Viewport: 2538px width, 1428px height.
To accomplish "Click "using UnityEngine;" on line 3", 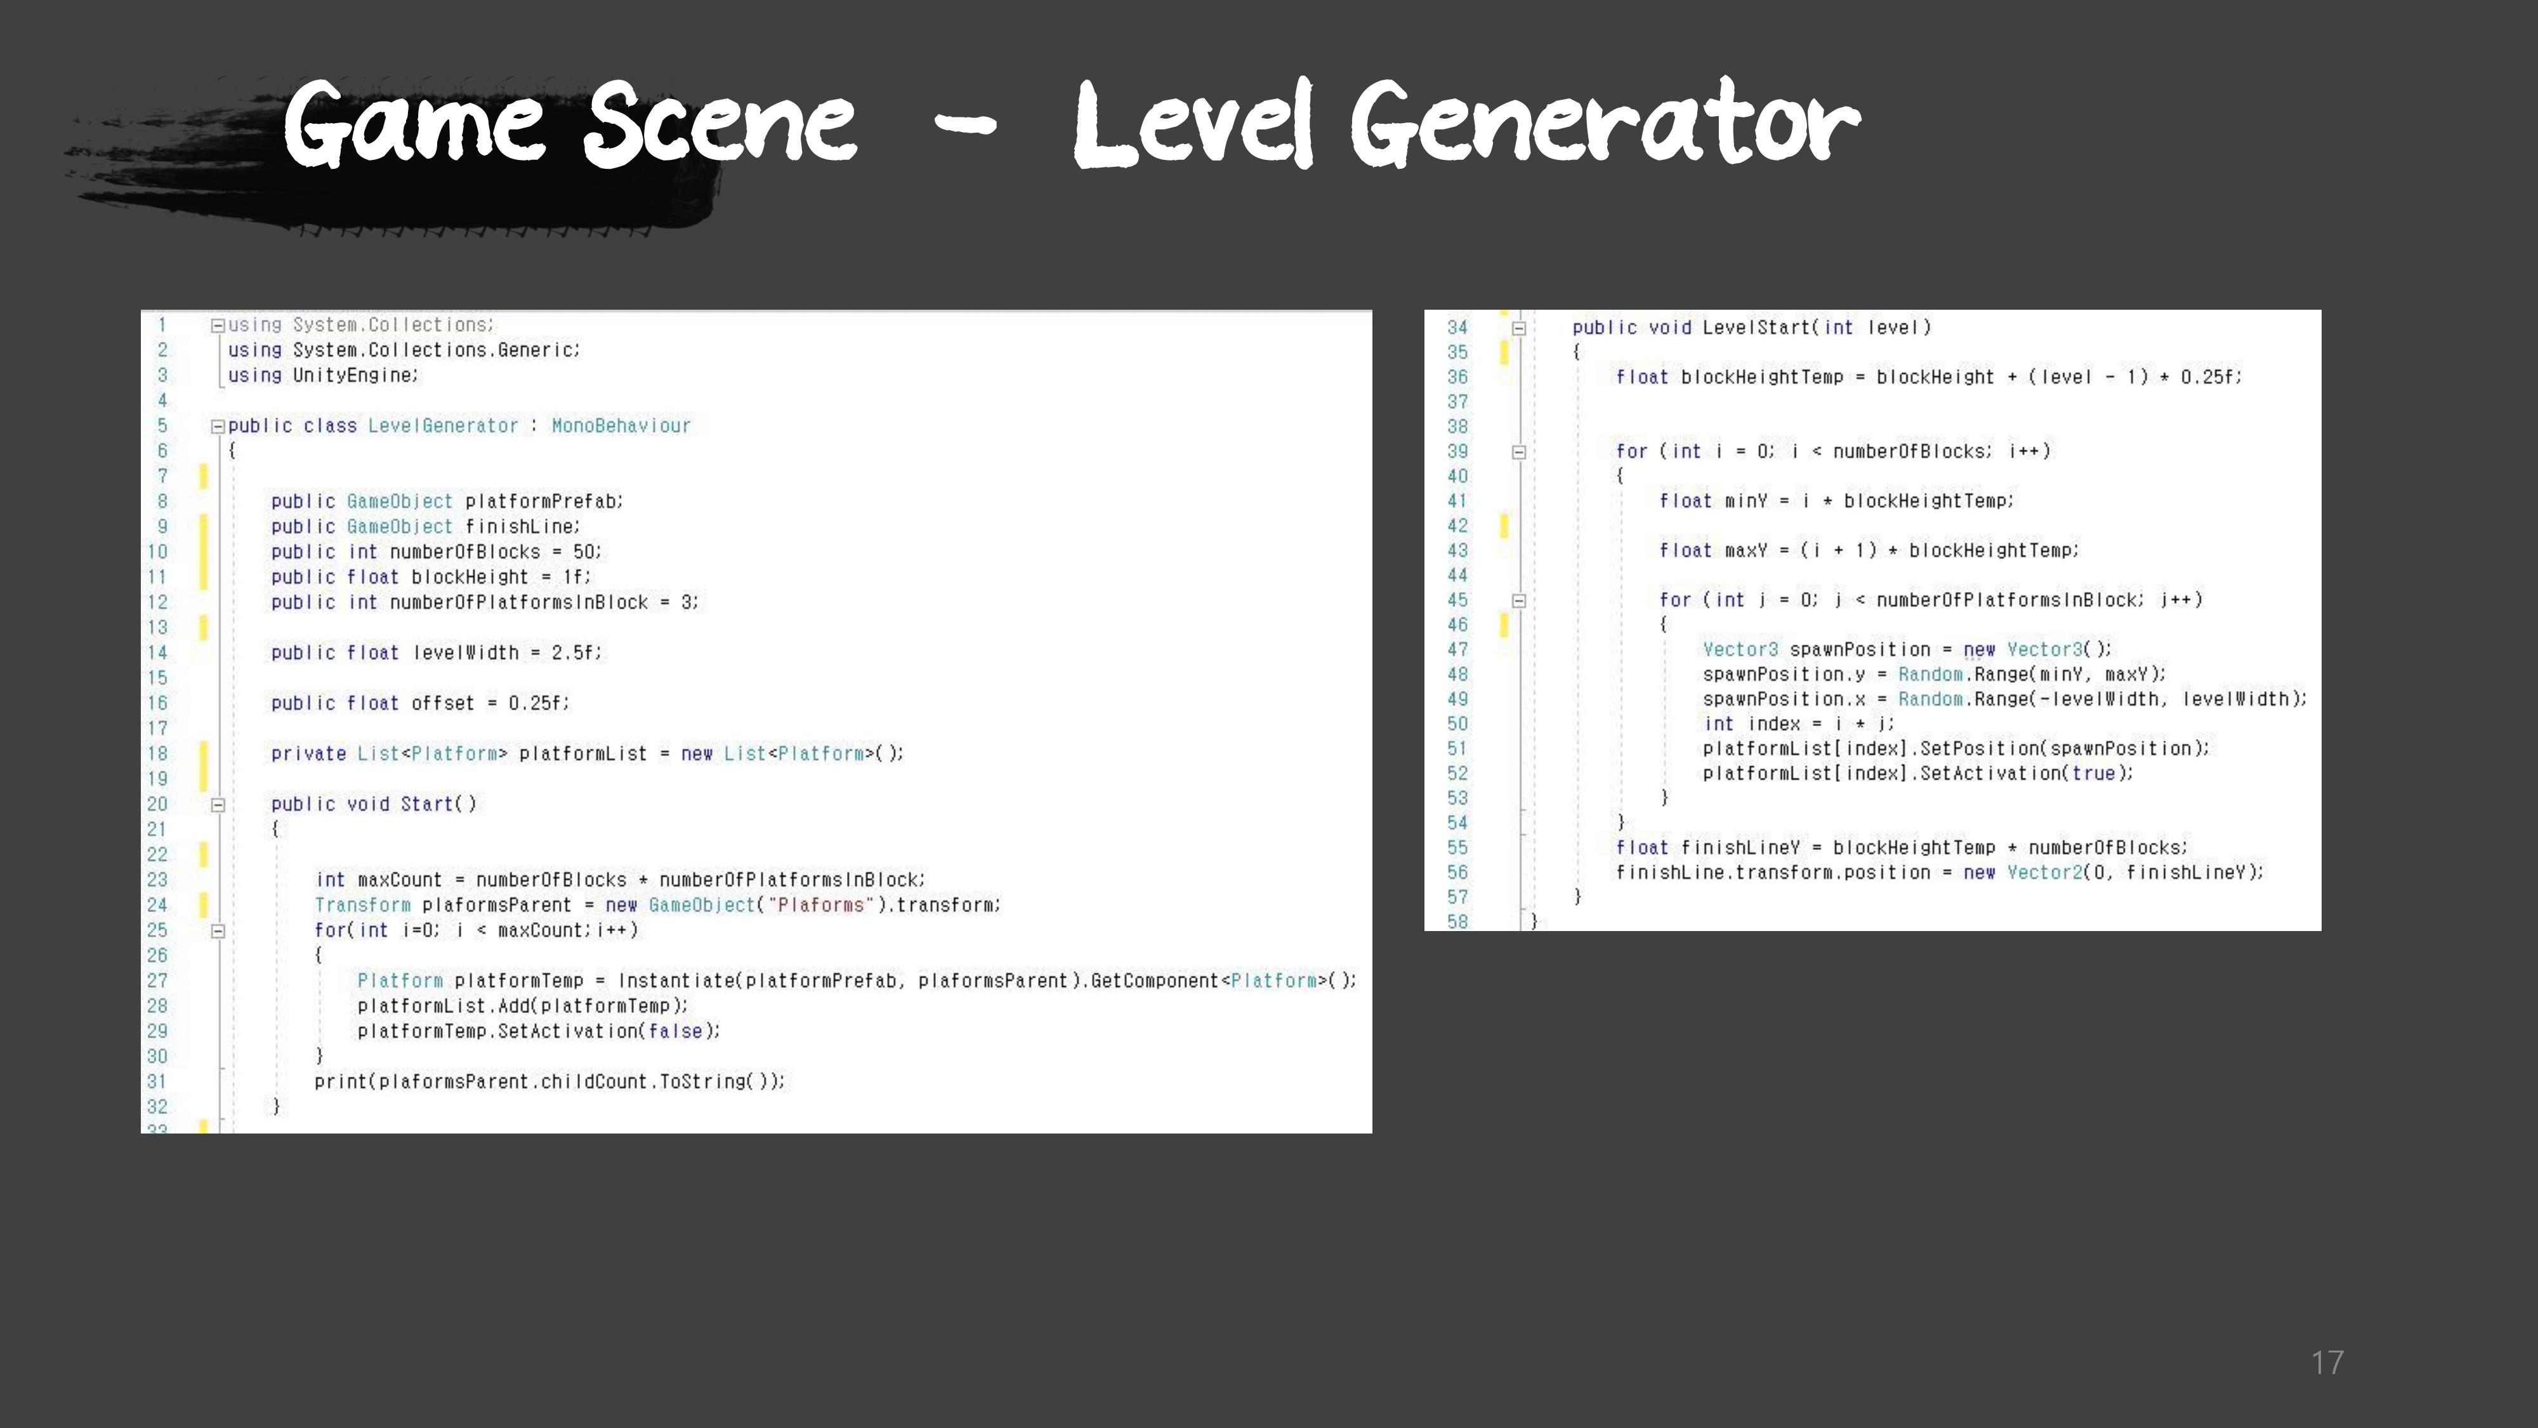I will pos(323,376).
